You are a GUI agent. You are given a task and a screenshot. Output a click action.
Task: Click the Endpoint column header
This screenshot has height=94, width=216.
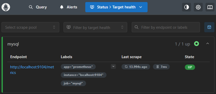[x=19, y=57]
